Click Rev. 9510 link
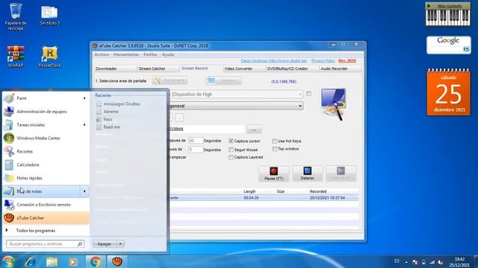 click(x=347, y=61)
